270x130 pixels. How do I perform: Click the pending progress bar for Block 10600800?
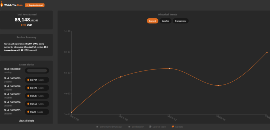37,71
